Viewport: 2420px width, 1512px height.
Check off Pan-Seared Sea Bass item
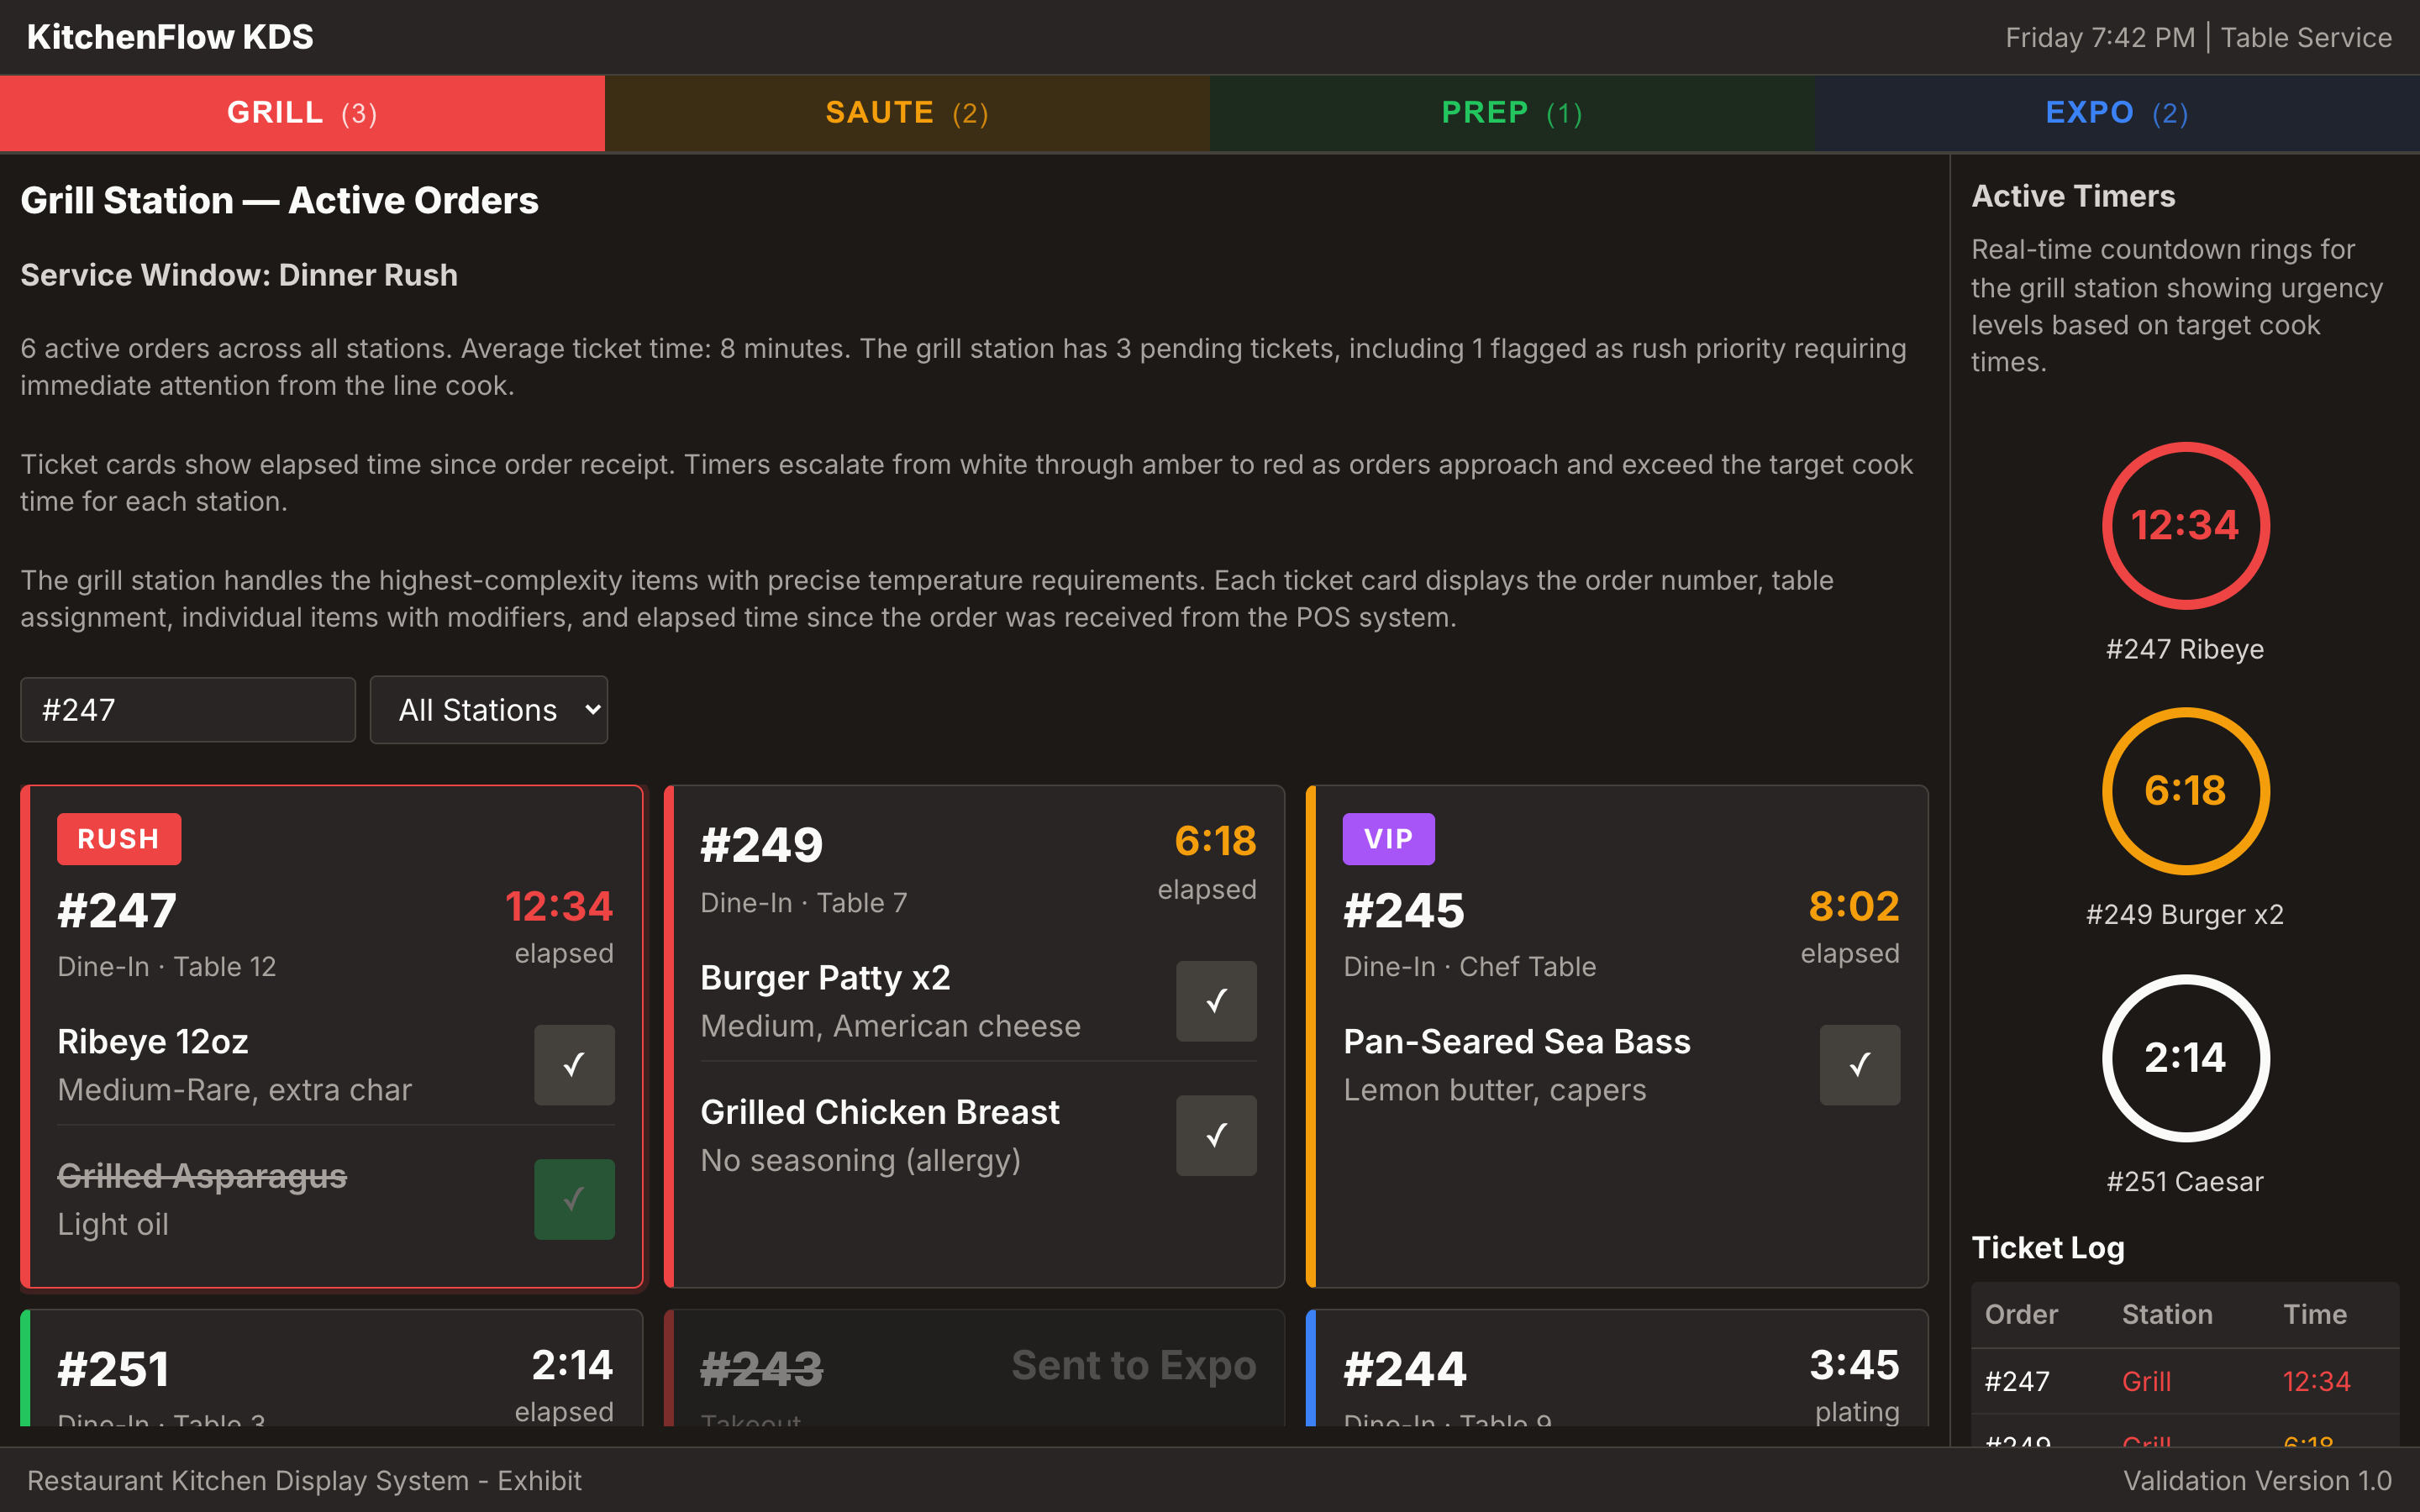click(x=1859, y=1064)
